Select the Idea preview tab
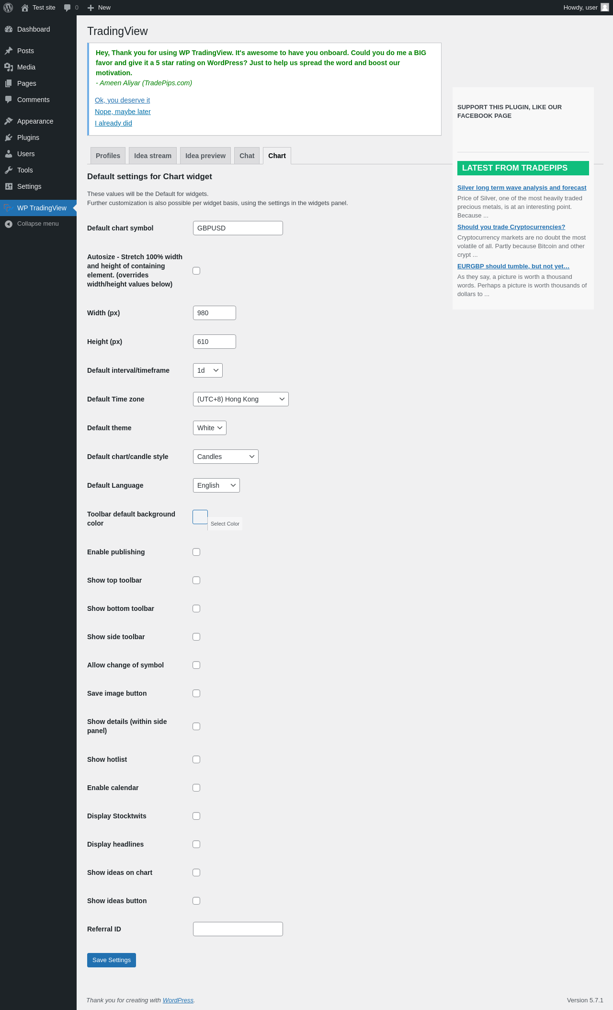The width and height of the screenshot is (613, 1010). point(205,156)
